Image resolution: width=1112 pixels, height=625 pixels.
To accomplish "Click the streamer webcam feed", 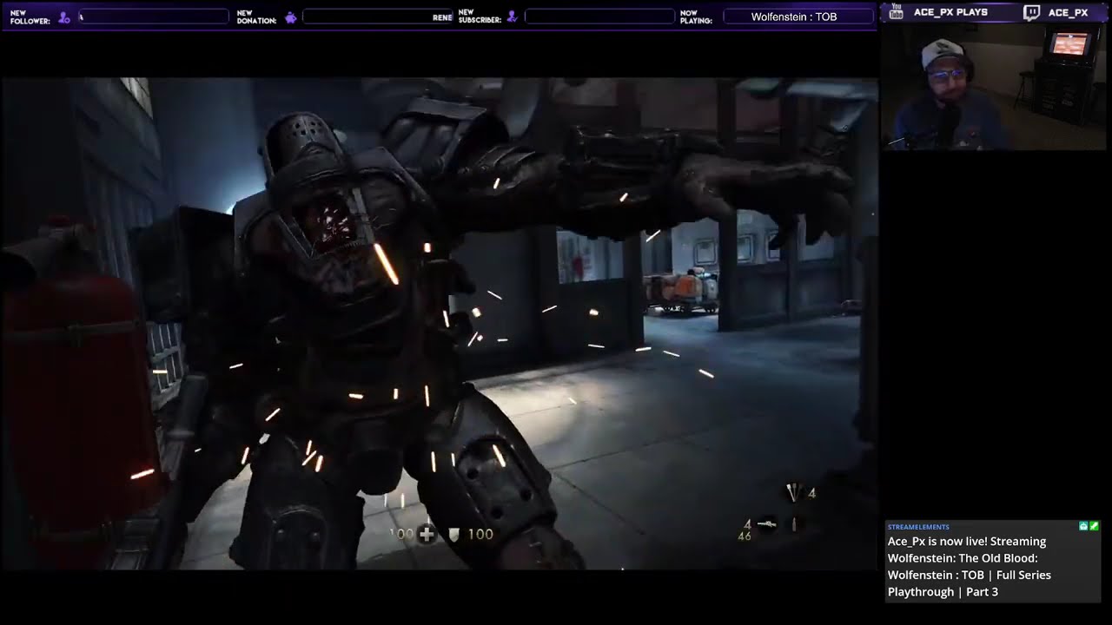I will (996, 87).
